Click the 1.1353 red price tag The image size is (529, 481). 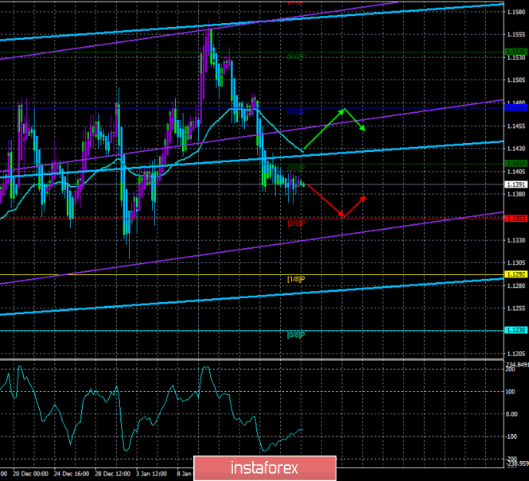pos(515,219)
